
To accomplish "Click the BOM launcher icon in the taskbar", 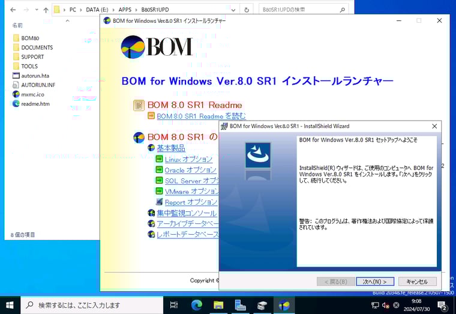I will (284, 305).
